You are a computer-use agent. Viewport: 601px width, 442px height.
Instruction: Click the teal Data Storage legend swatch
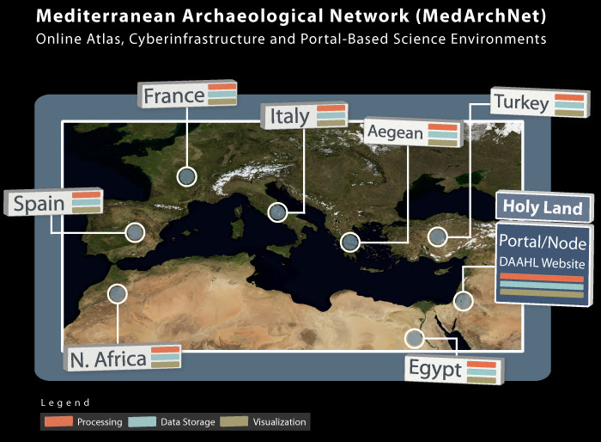(x=143, y=421)
